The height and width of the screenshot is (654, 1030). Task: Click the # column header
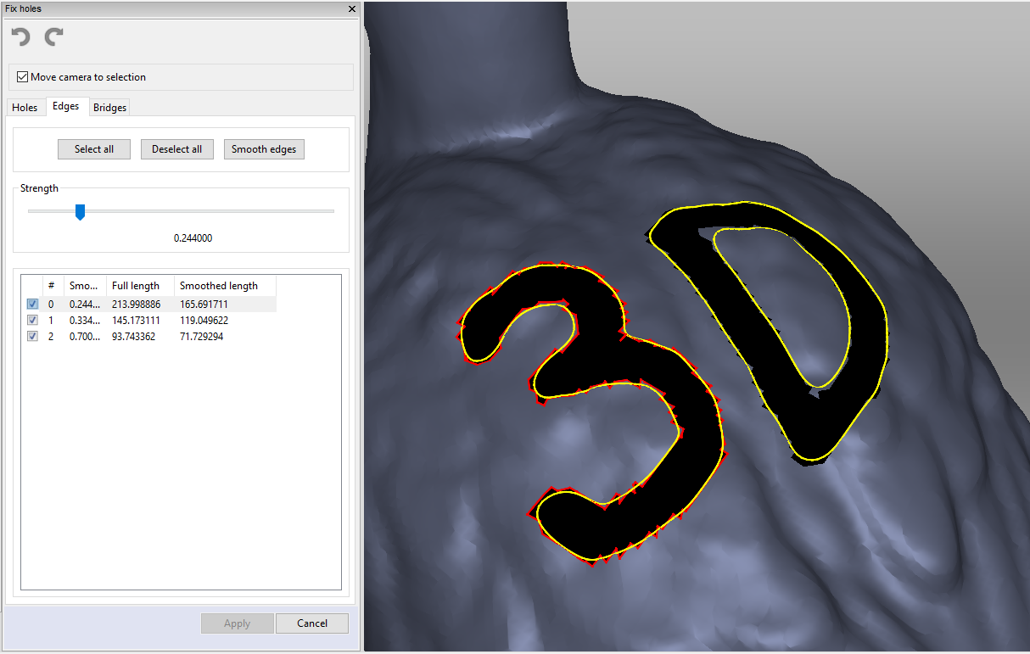click(52, 286)
